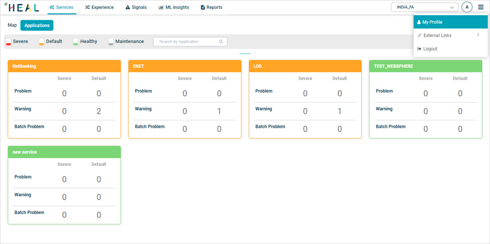Toggle the Healthy filter checkbox

76,42
